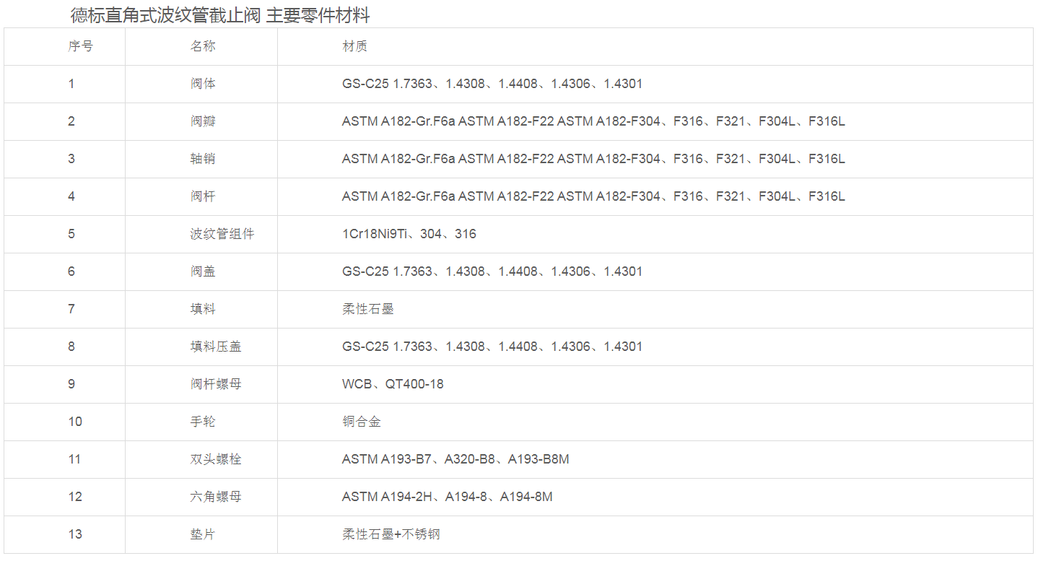The width and height of the screenshot is (1038, 561).
Task: Select the 名称 column header
Action: (x=203, y=46)
